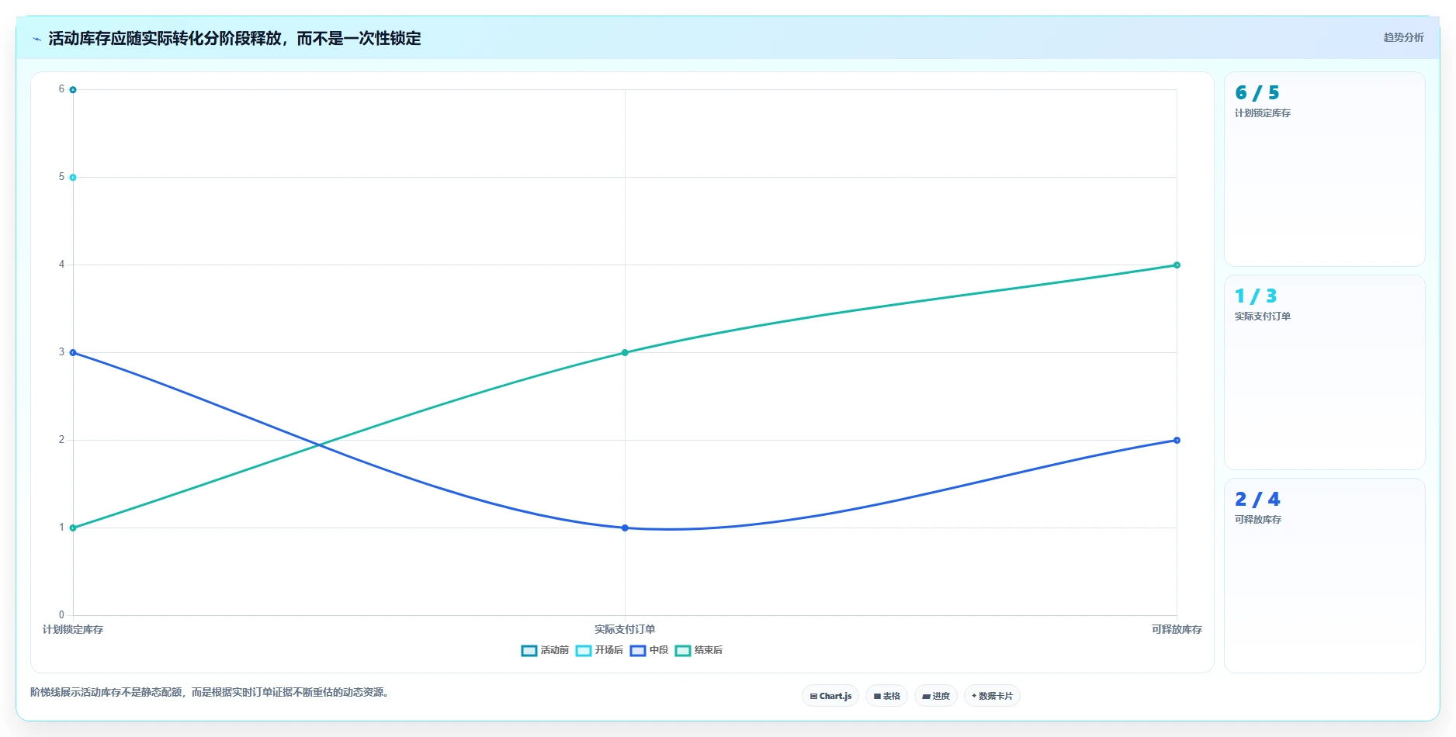Click the 表格 chip
This screenshot has width=1456, height=737.
click(886, 696)
